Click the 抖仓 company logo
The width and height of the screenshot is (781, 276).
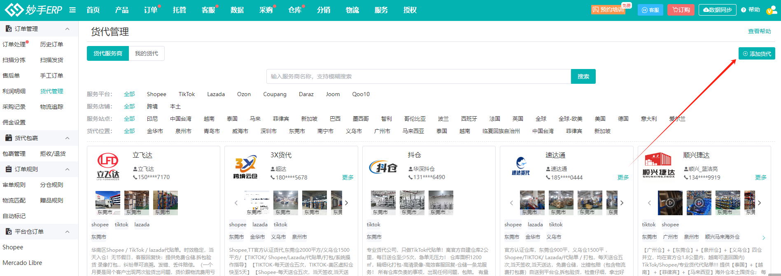pos(383,167)
